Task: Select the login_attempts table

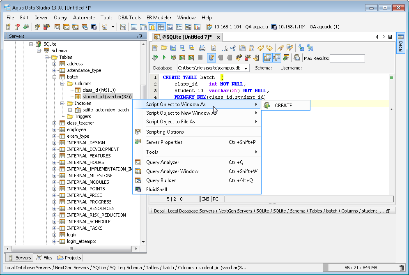Action: pyautogui.click(x=81, y=241)
